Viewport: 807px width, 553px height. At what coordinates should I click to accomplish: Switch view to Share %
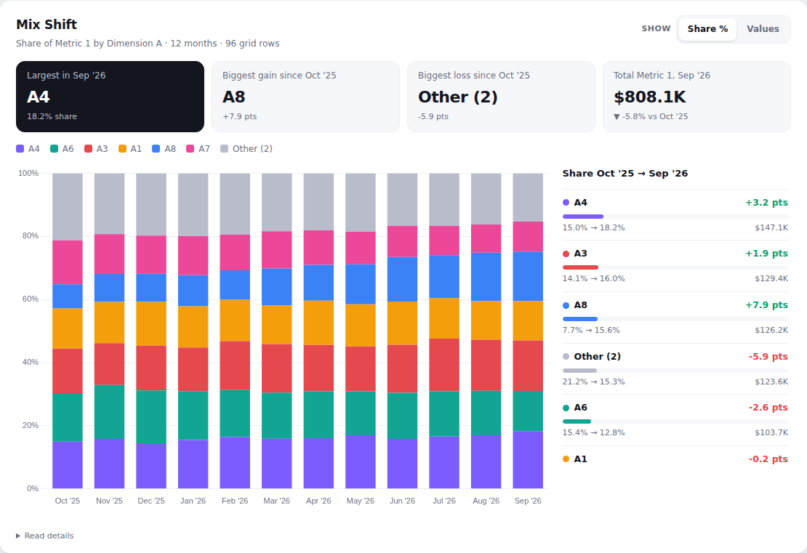(707, 29)
